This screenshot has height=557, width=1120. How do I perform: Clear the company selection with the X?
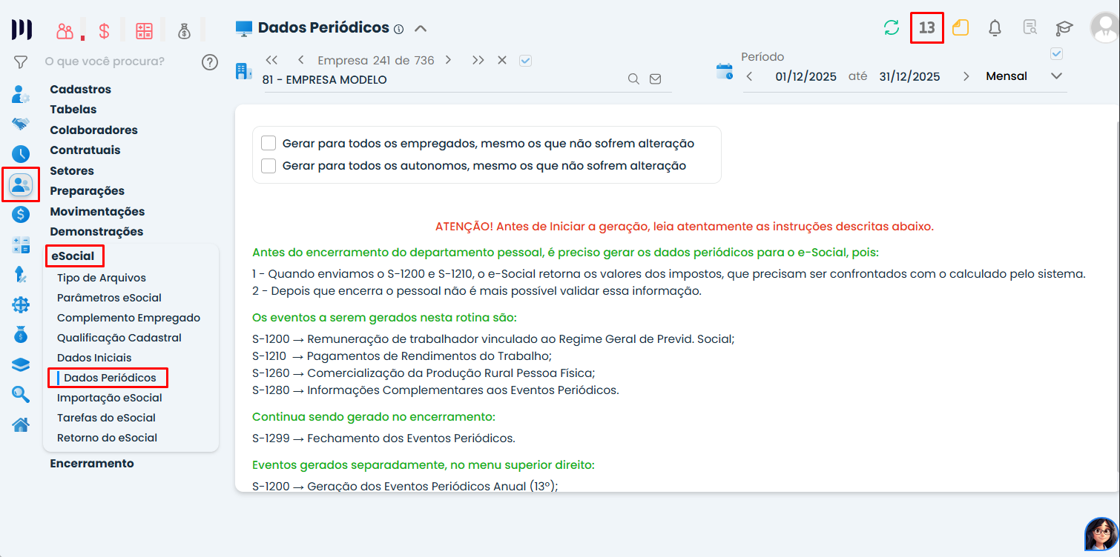[x=502, y=60]
